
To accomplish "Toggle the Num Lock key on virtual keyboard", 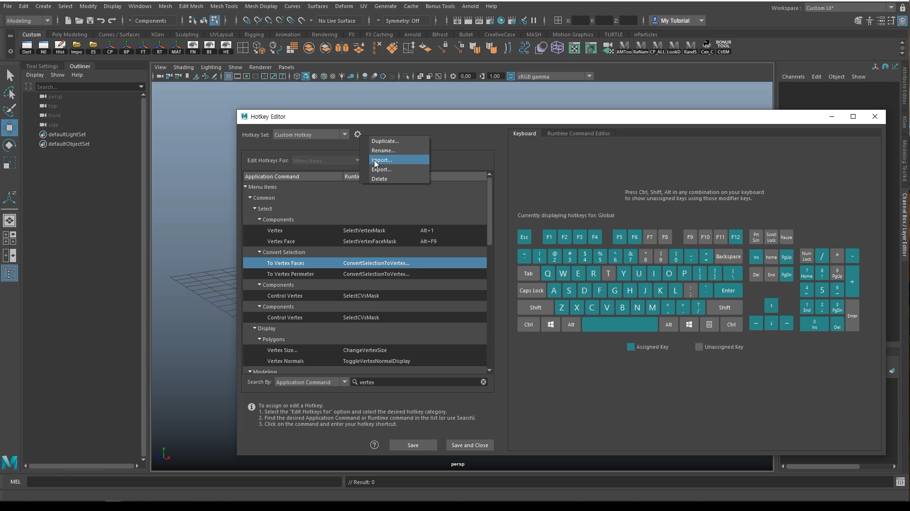I will point(807,256).
